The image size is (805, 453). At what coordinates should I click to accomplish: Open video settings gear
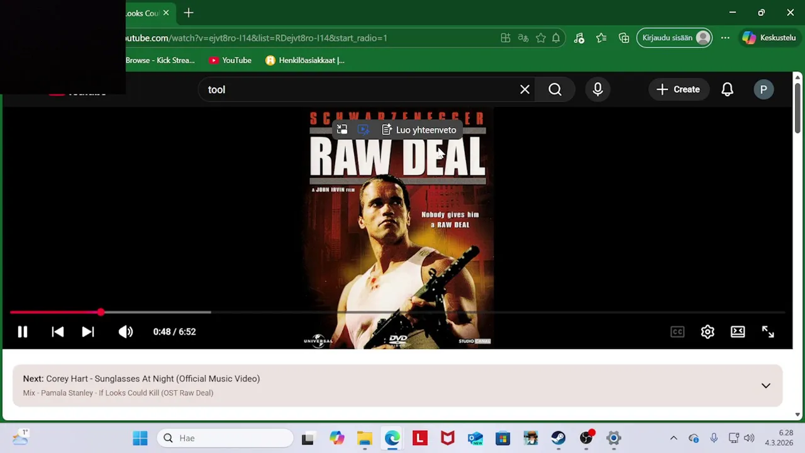pos(708,332)
